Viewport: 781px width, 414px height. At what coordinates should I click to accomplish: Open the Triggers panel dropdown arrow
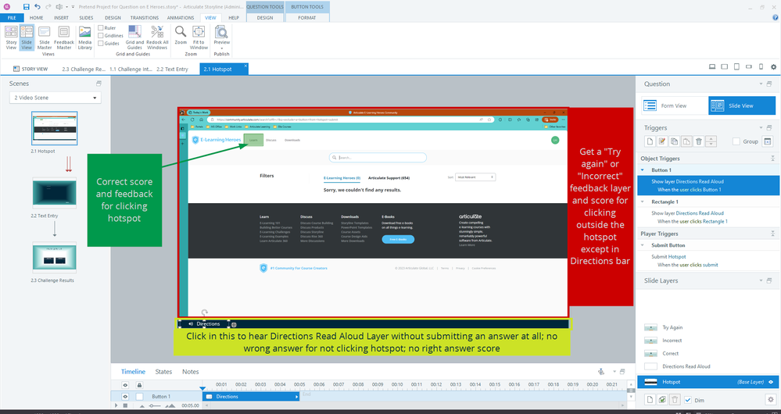[761, 128]
